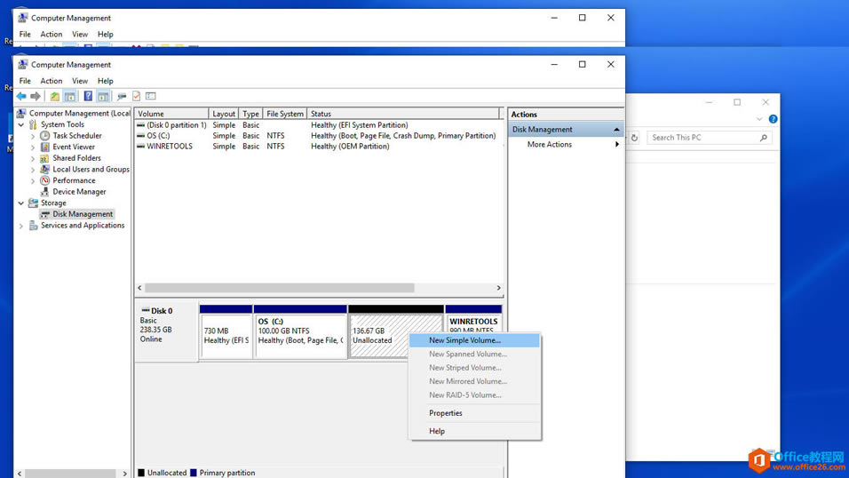Click the green disk Refresh toolbar icon

[x=122, y=96]
